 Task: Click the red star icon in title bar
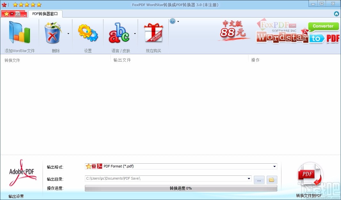click(x=4, y=4)
